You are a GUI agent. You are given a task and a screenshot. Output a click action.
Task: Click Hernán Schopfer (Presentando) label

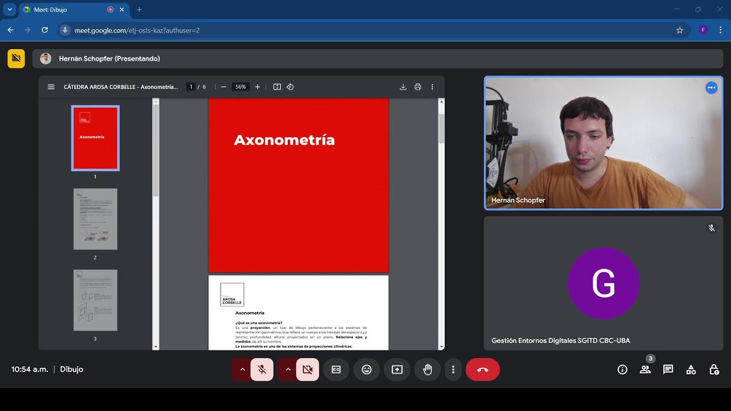pos(110,58)
